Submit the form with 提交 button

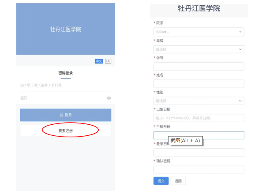(x=161, y=181)
